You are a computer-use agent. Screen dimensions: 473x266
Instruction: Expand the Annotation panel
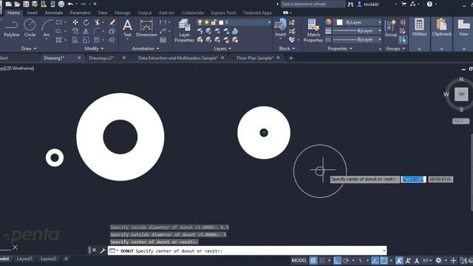click(146, 49)
